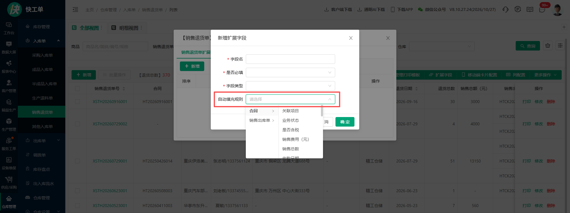This screenshot has width=570, height=213.
Task: Expand 销售出库单 in the cascader list
Action: [x=262, y=120]
